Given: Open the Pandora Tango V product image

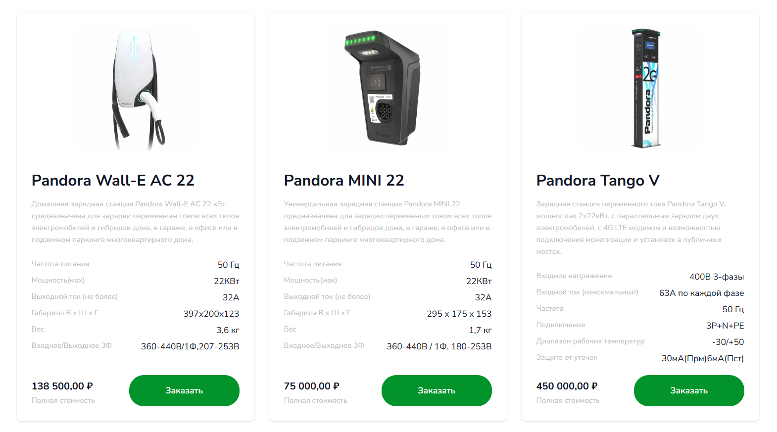Looking at the screenshot, I should click(x=640, y=89).
